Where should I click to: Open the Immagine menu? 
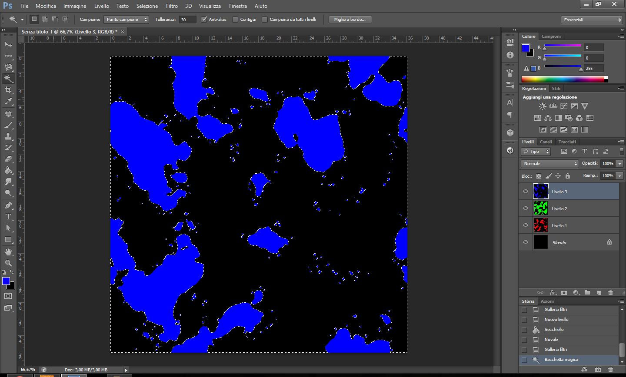[x=75, y=6]
